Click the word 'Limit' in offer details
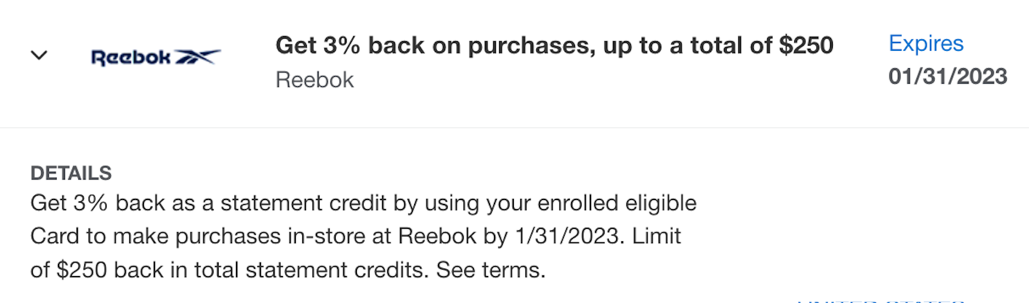Image resolution: width=1029 pixels, height=303 pixels. pos(656,236)
